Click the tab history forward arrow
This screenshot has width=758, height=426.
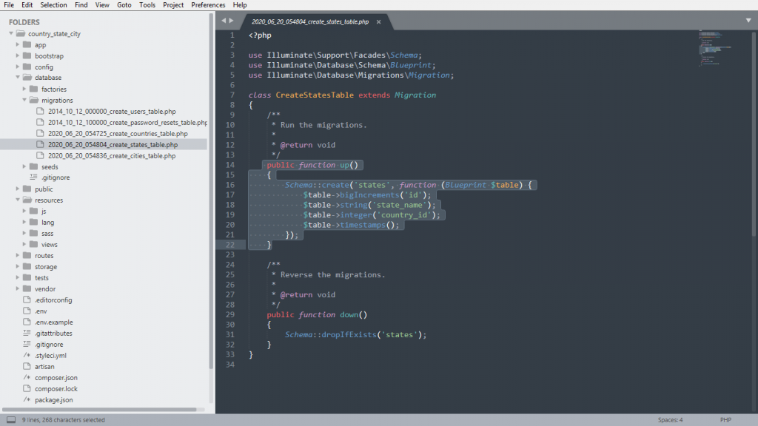[232, 21]
